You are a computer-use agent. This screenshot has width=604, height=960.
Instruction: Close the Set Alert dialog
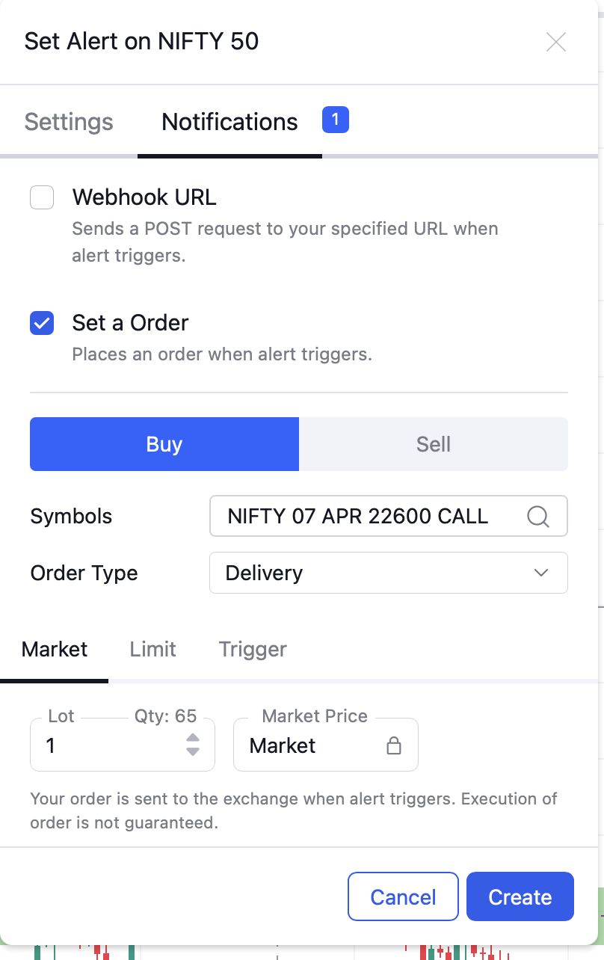coord(555,42)
